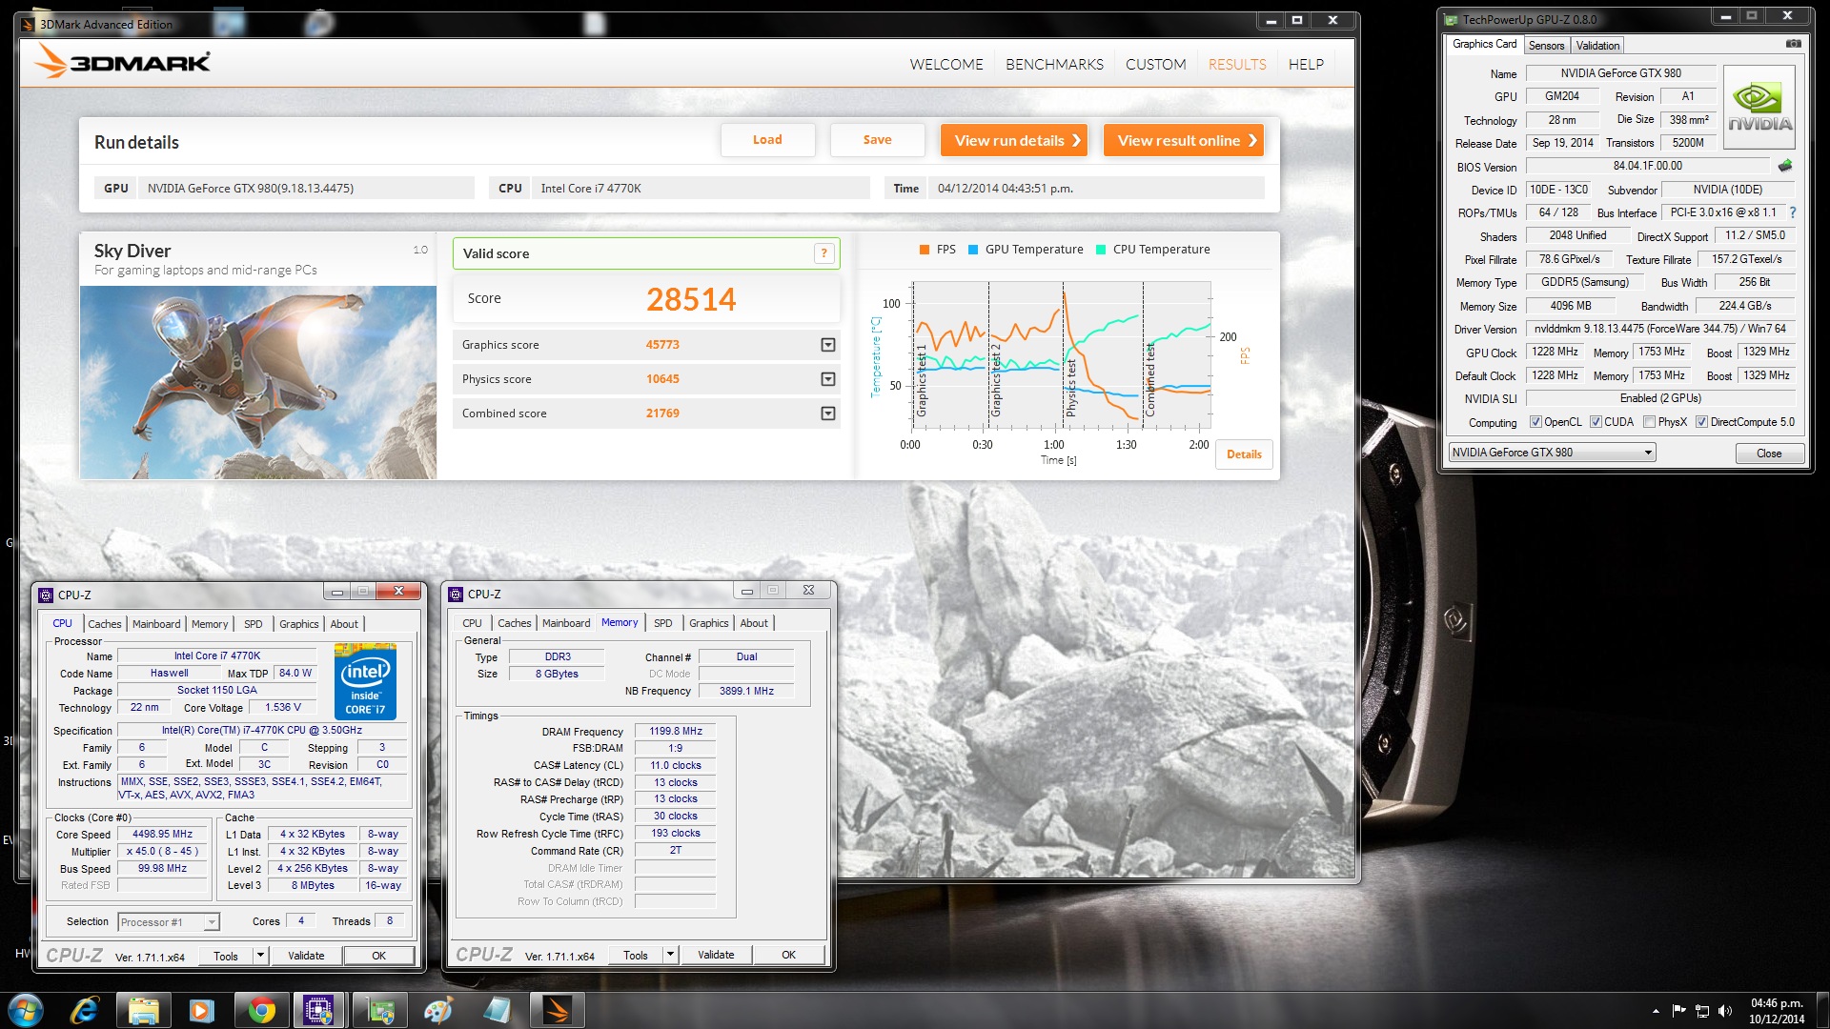Click the network tray icon
The width and height of the screenshot is (1830, 1029).
[x=1701, y=1011]
